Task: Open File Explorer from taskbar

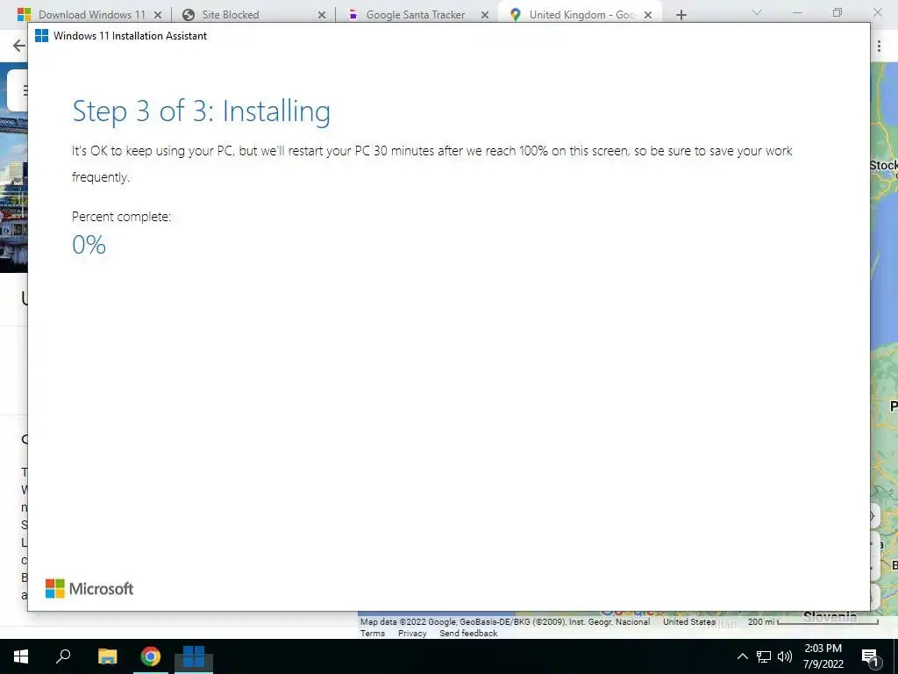Action: (107, 656)
